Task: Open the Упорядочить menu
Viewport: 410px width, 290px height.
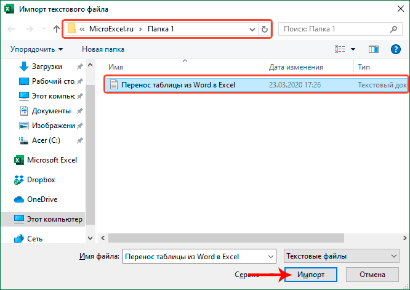Action: coord(36,49)
